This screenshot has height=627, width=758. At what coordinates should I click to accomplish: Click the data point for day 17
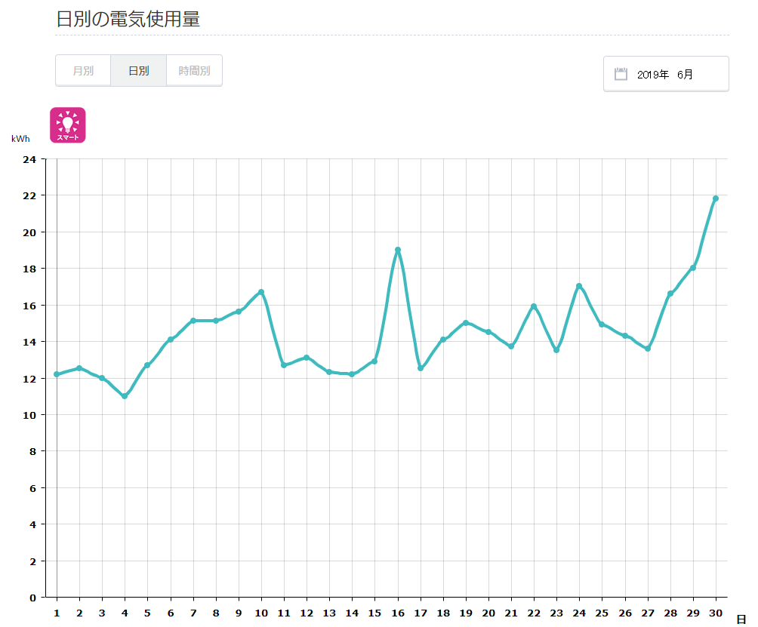pos(421,368)
